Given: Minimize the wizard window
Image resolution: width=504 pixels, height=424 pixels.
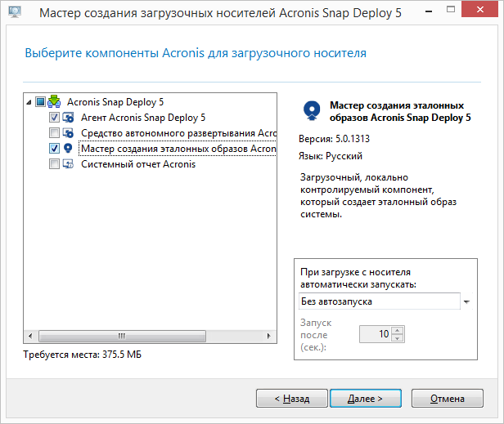Looking at the screenshot, I should tap(429, 11).
